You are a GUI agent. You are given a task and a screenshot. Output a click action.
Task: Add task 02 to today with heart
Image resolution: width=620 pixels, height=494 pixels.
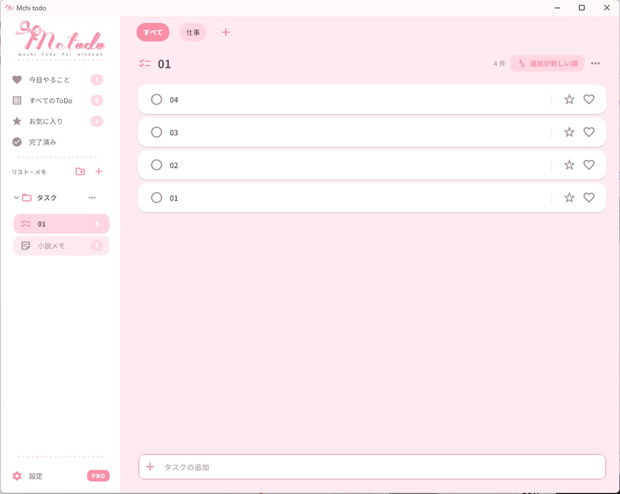pos(589,165)
